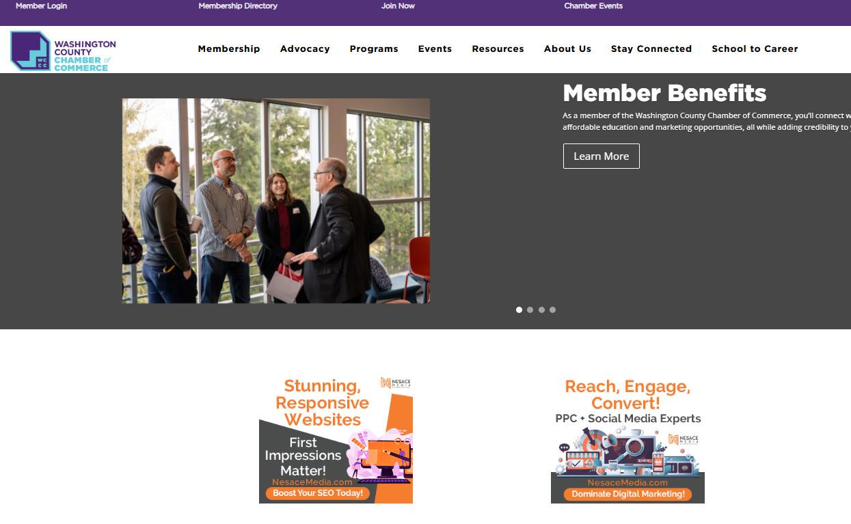Open the Membership menu

(x=229, y=49)
